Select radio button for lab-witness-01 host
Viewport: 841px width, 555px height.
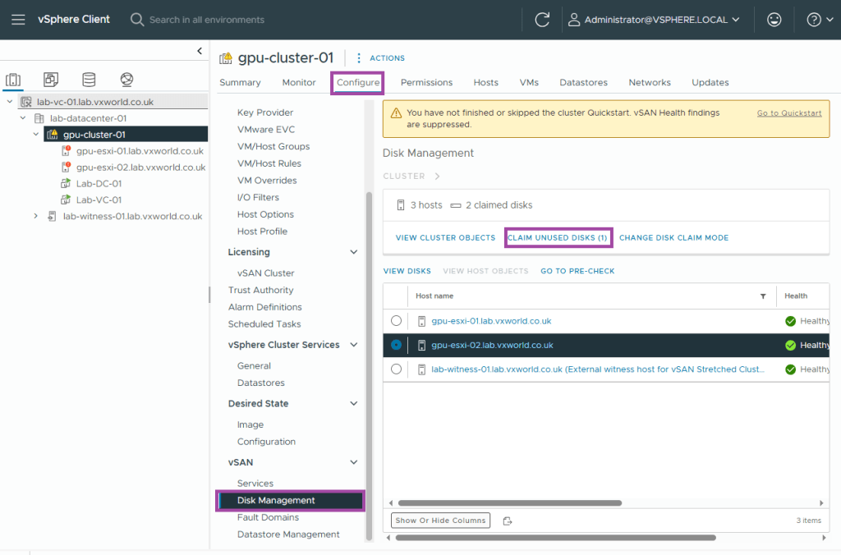coord(397,369)
